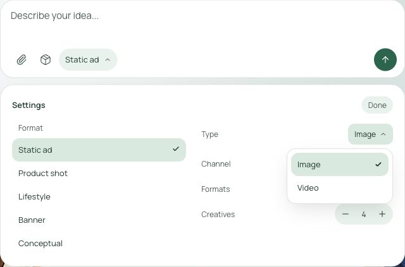Select the Static ad format option
The height and width of the screenshot is (267, 405).
(99, 150)
